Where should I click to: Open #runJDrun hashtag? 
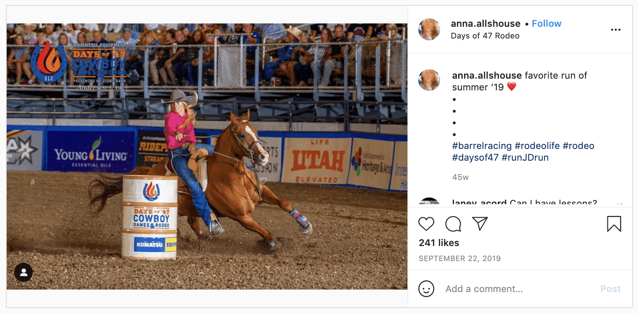(x=525, y=158)
